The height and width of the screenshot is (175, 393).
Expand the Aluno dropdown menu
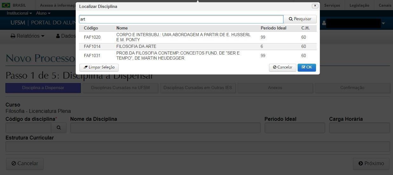43,13
